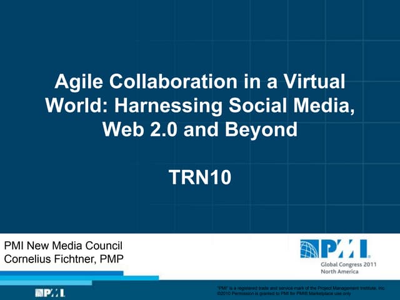Click the 'Agile Collaboration in a Virtual' title line
Screen dimensions: 400x300
(200, 82)
